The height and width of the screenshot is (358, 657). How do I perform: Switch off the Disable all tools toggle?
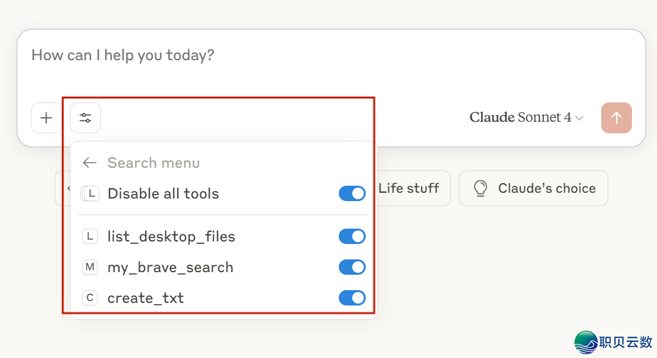pos(352,193)
